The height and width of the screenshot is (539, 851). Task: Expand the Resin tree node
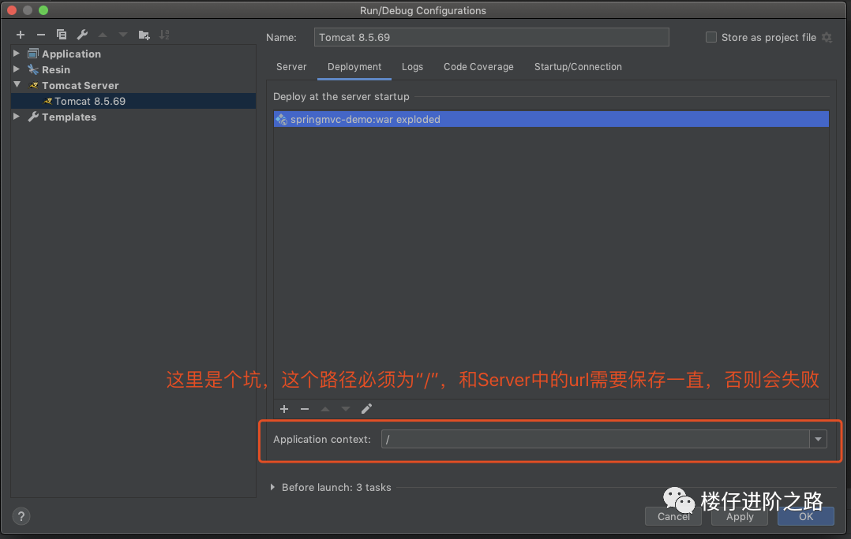[17, 69]
